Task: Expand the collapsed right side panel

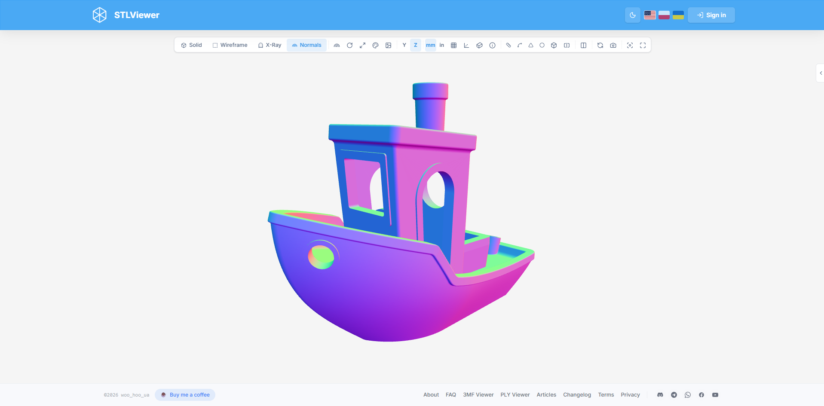Action: pyautogui.click(x=820, y=73)
